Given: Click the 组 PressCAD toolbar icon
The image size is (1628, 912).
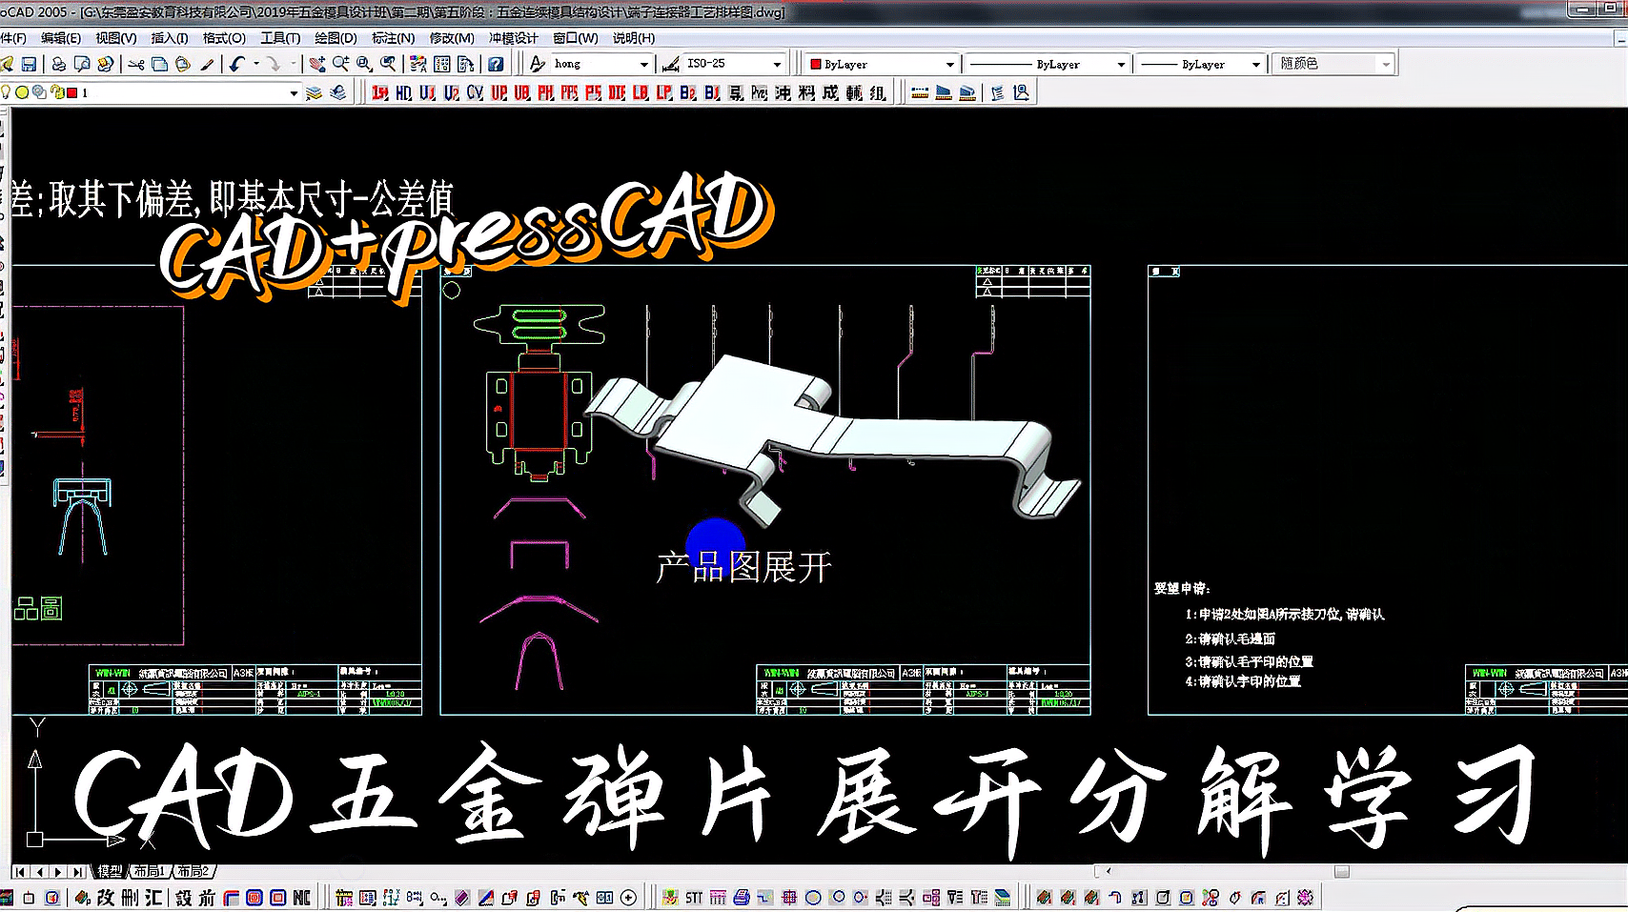Looking at the screenshot, I should click(x=878, y=92).
